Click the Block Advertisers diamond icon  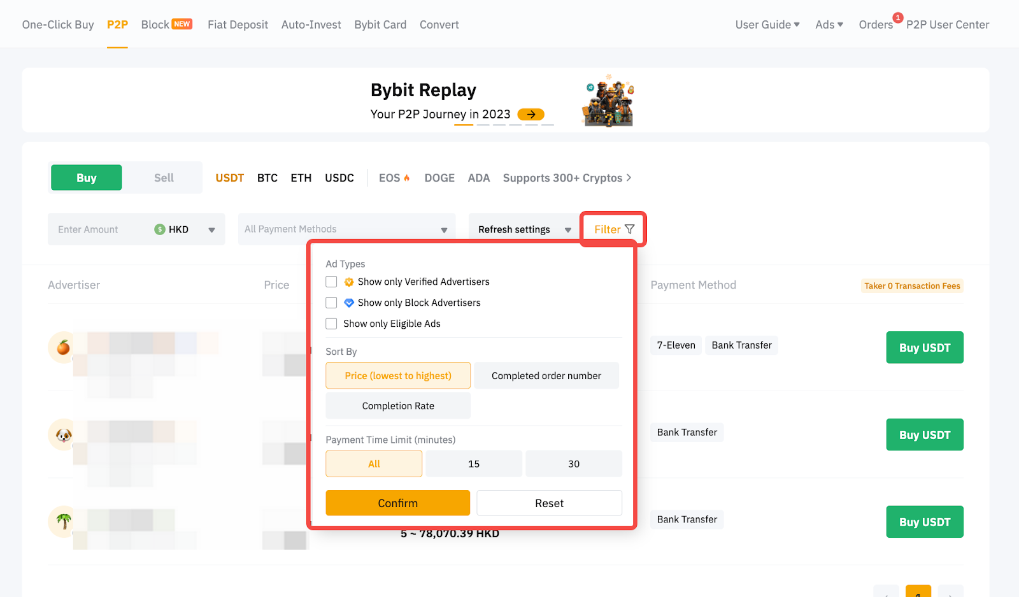point(349,303)
